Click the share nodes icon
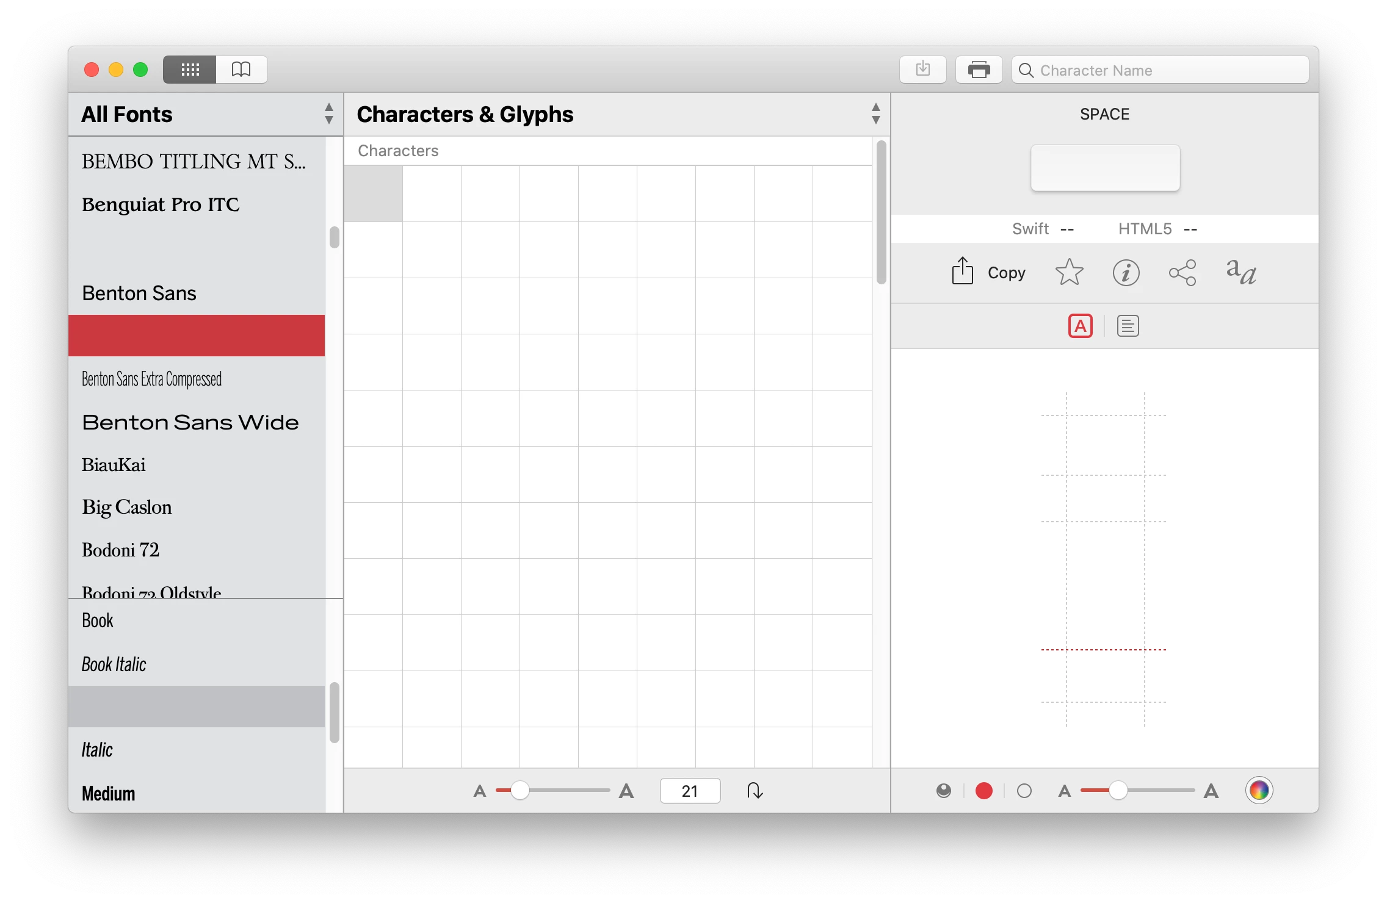 (1182, 273)
